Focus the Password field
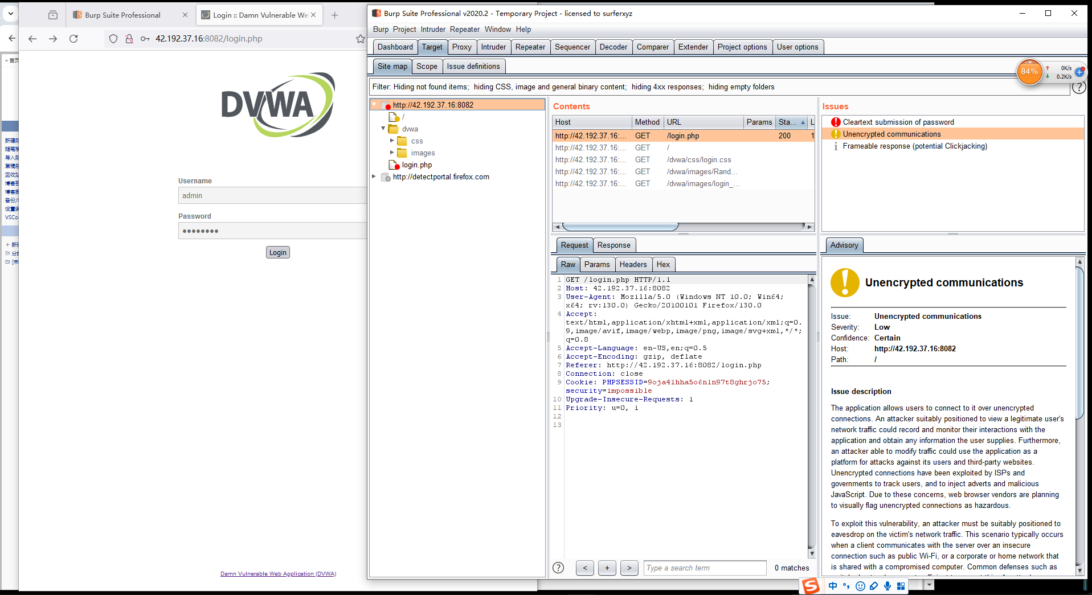1092x595 pixels. pyautogui.click(x=272, y=231)
